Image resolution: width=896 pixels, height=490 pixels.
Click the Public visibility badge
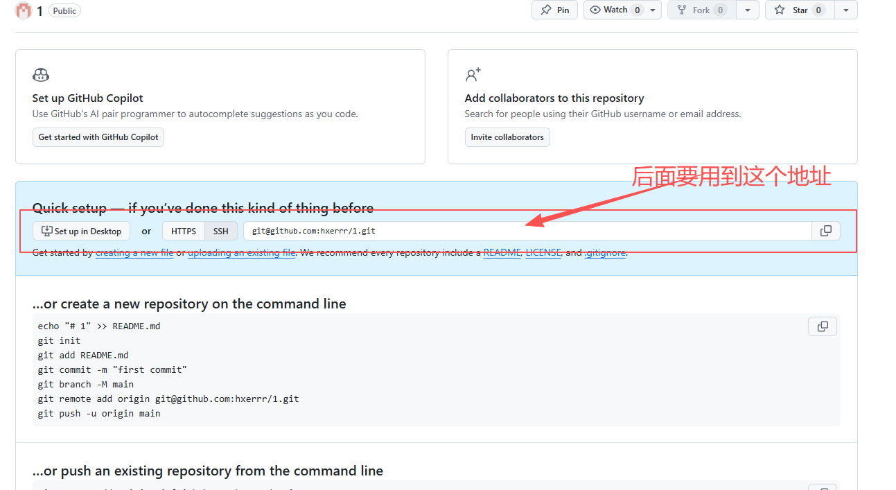point(64,10)
